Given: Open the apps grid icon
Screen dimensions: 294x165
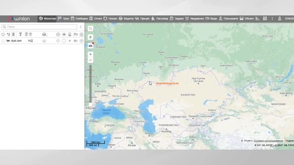Looking at the screenshot, I should (x=265, y=18).
